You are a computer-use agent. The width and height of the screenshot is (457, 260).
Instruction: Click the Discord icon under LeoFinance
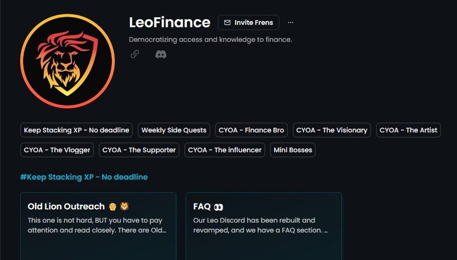(x=161, y=55)
